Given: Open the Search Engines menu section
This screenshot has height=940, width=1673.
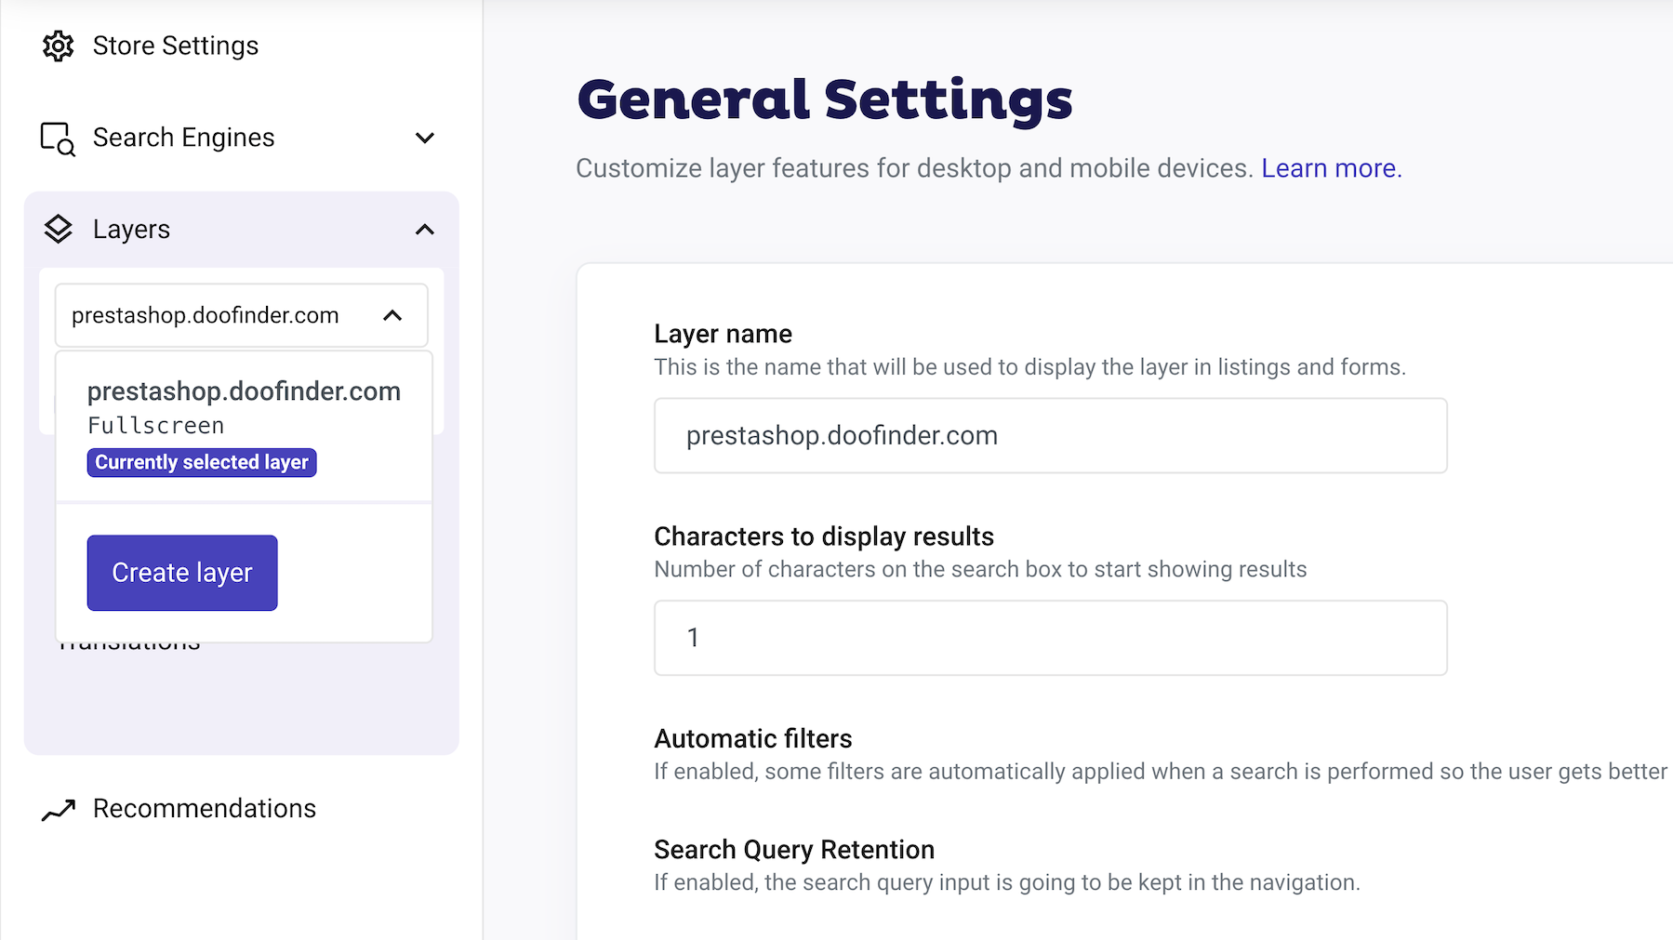Looking at the screenshot, I should (x=241, y=138).
